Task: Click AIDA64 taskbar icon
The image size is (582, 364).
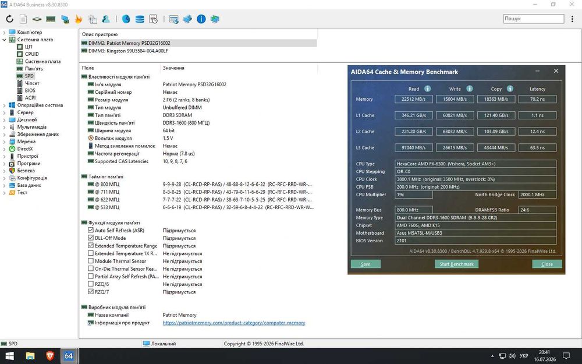Action: click(69, 356)
